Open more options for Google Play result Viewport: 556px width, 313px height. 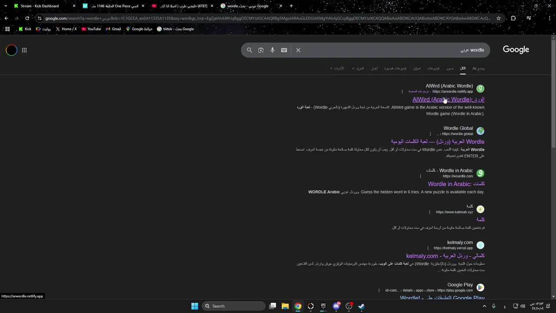379,290
